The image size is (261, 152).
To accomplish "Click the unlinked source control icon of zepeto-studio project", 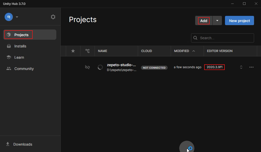I will tap(87, 67).
